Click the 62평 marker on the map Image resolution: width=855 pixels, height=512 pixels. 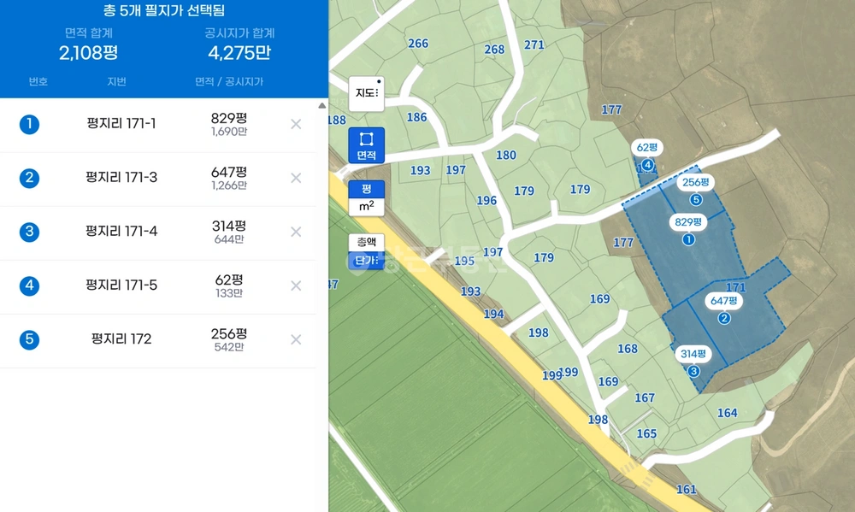click(647, 147)
